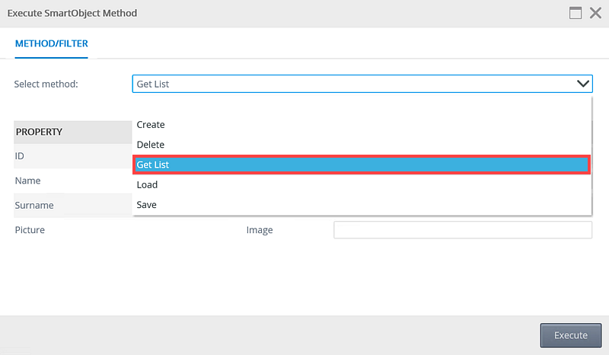The height and width of the screenshot is (355, 609).
Task: Select the Name property row
Action: tap(73, 181)
